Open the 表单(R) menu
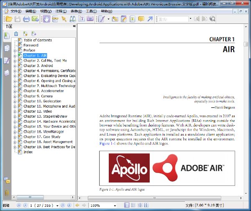Screen dimensions: 251x211 pos(76,11)
